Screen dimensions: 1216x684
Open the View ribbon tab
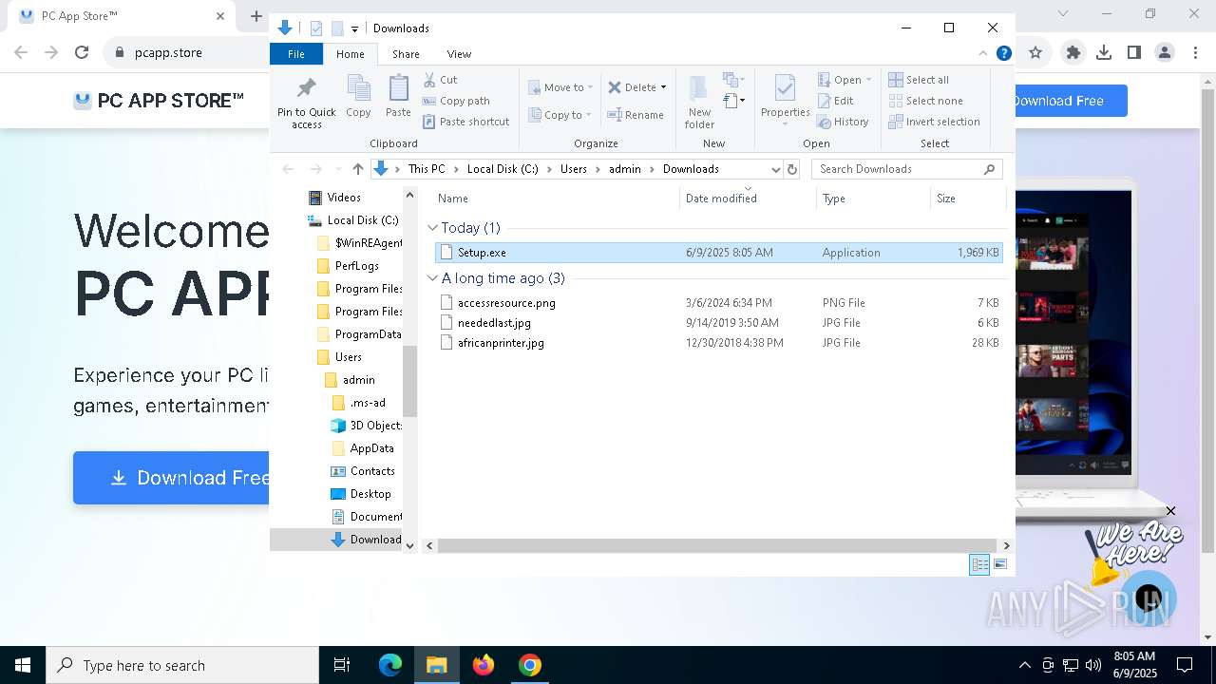pos(459,54)
